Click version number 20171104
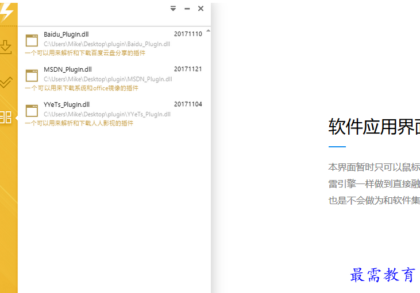This screenshot has height=293, width=420. pos(188,104)
